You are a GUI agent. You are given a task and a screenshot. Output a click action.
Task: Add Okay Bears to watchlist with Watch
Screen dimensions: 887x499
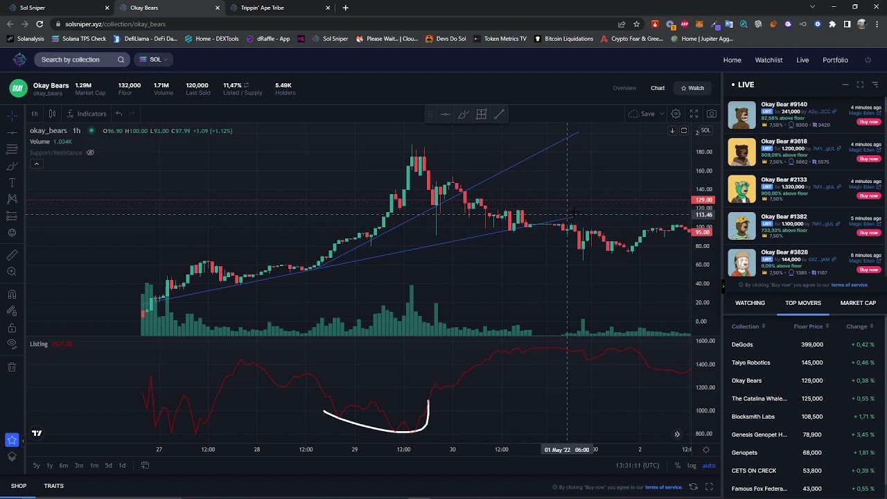click(x=692, y=88)
